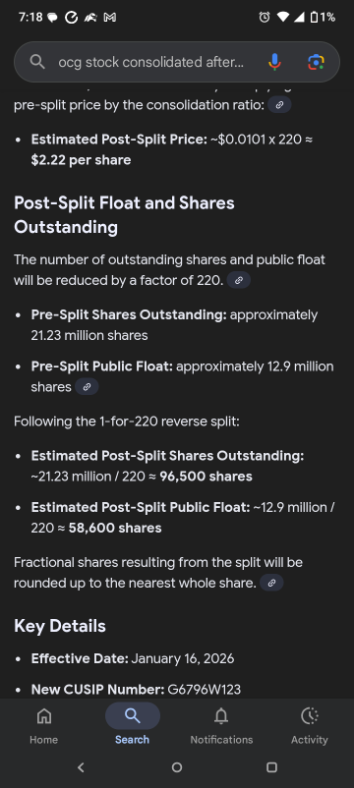Tap the 'Post-Split Float and Shares Outstanding' heading

coord(124,215)
